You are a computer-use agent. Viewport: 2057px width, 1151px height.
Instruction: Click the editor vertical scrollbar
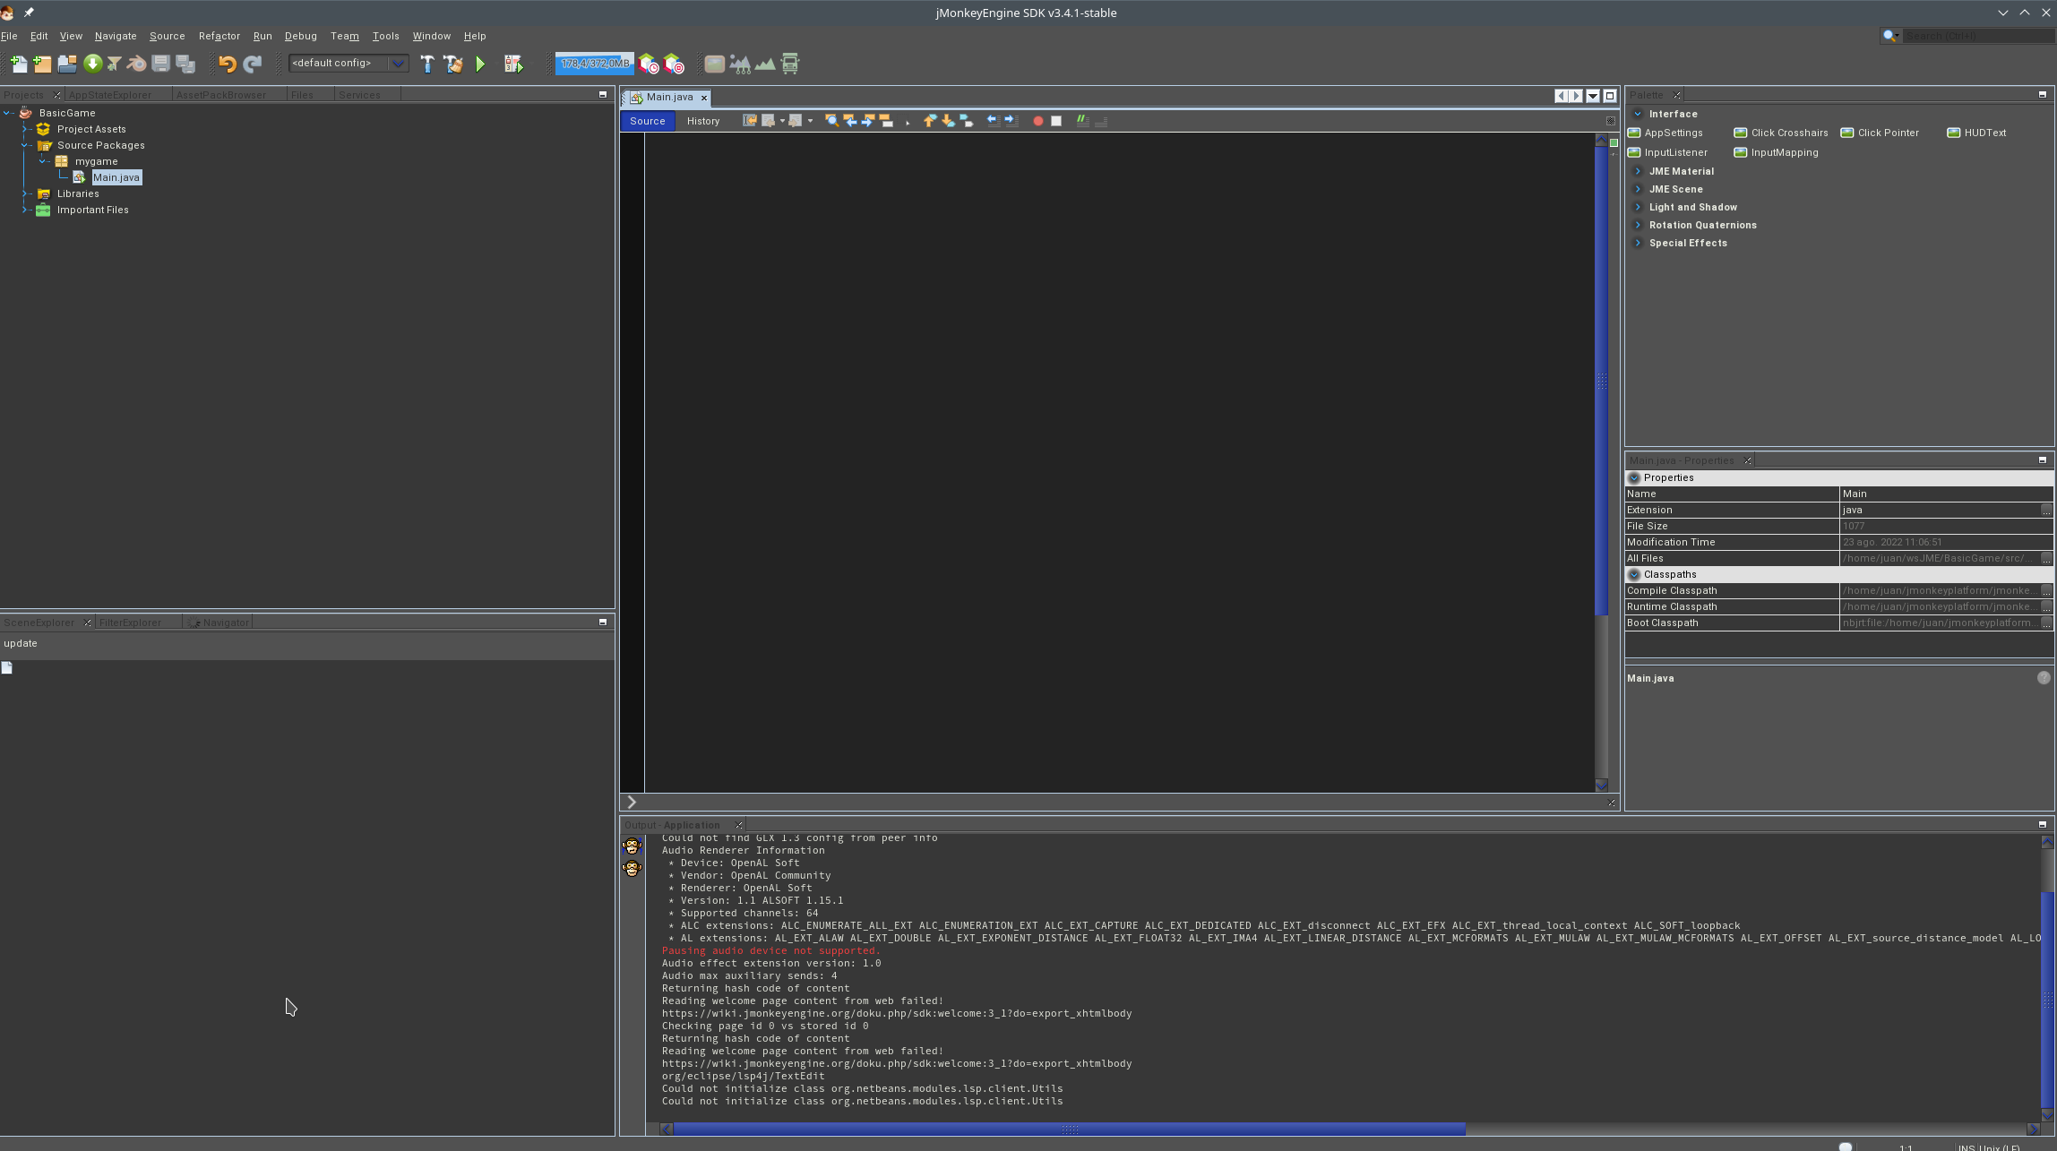[1602, 382]
